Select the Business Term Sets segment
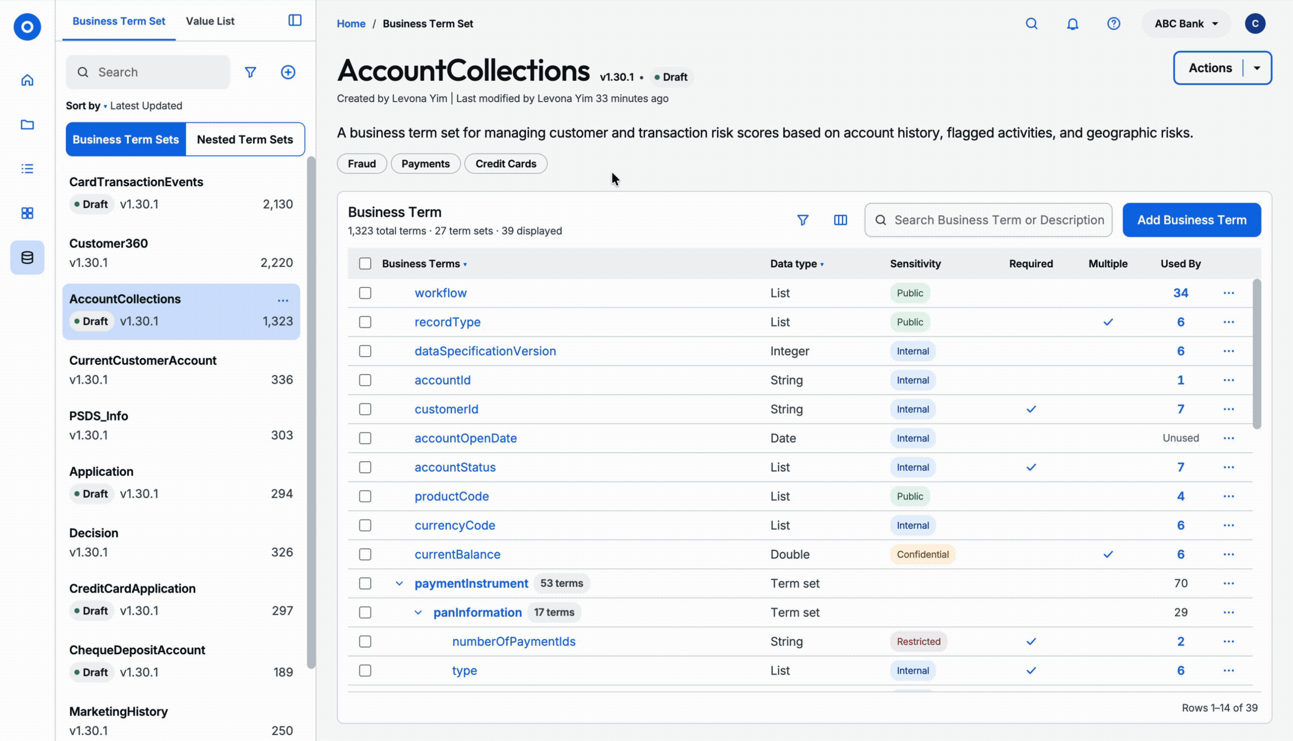 tap(126, 139)
